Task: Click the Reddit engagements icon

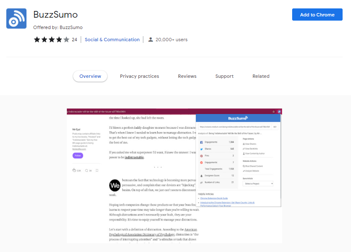Action: (x=201, y=162)
